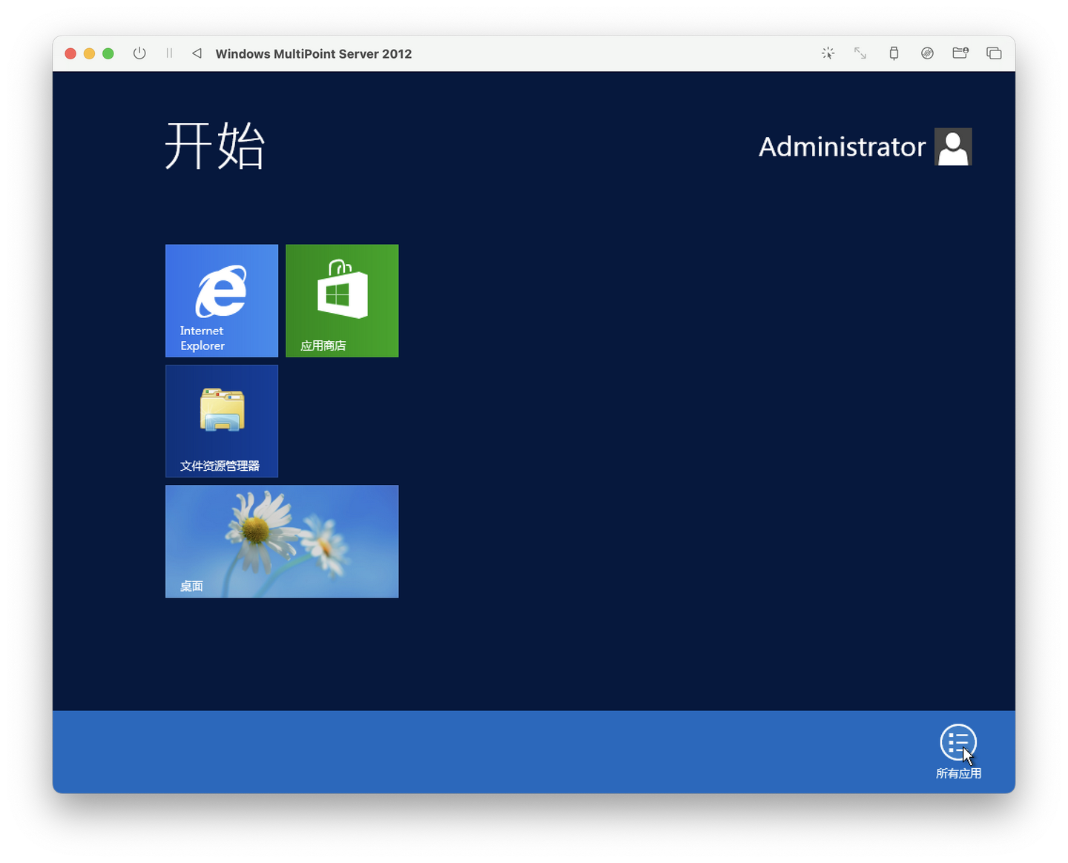This screenshot has width=1068, height=863.
Task: Click the yellow minimize window button
Action: coord(89,53)
